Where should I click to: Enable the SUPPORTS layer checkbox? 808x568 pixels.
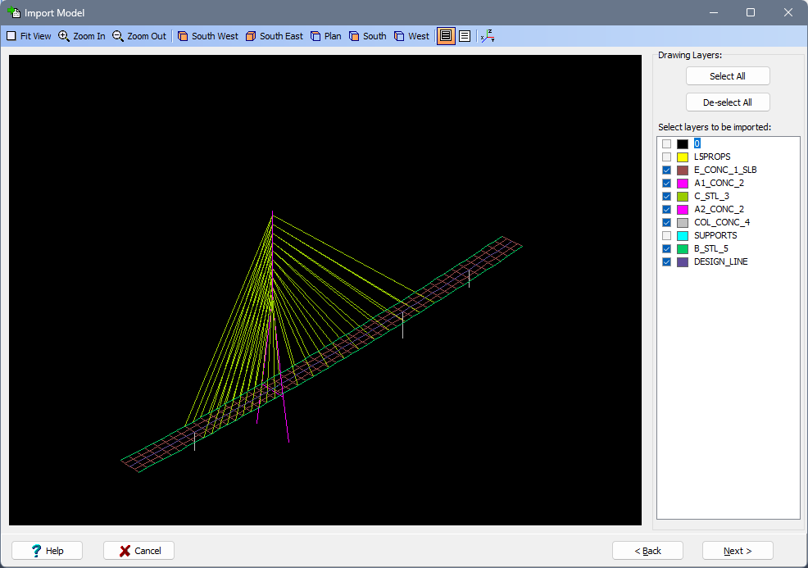pos(666,235)
